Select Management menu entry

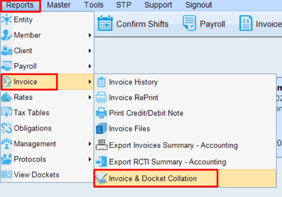click(47, 144)
